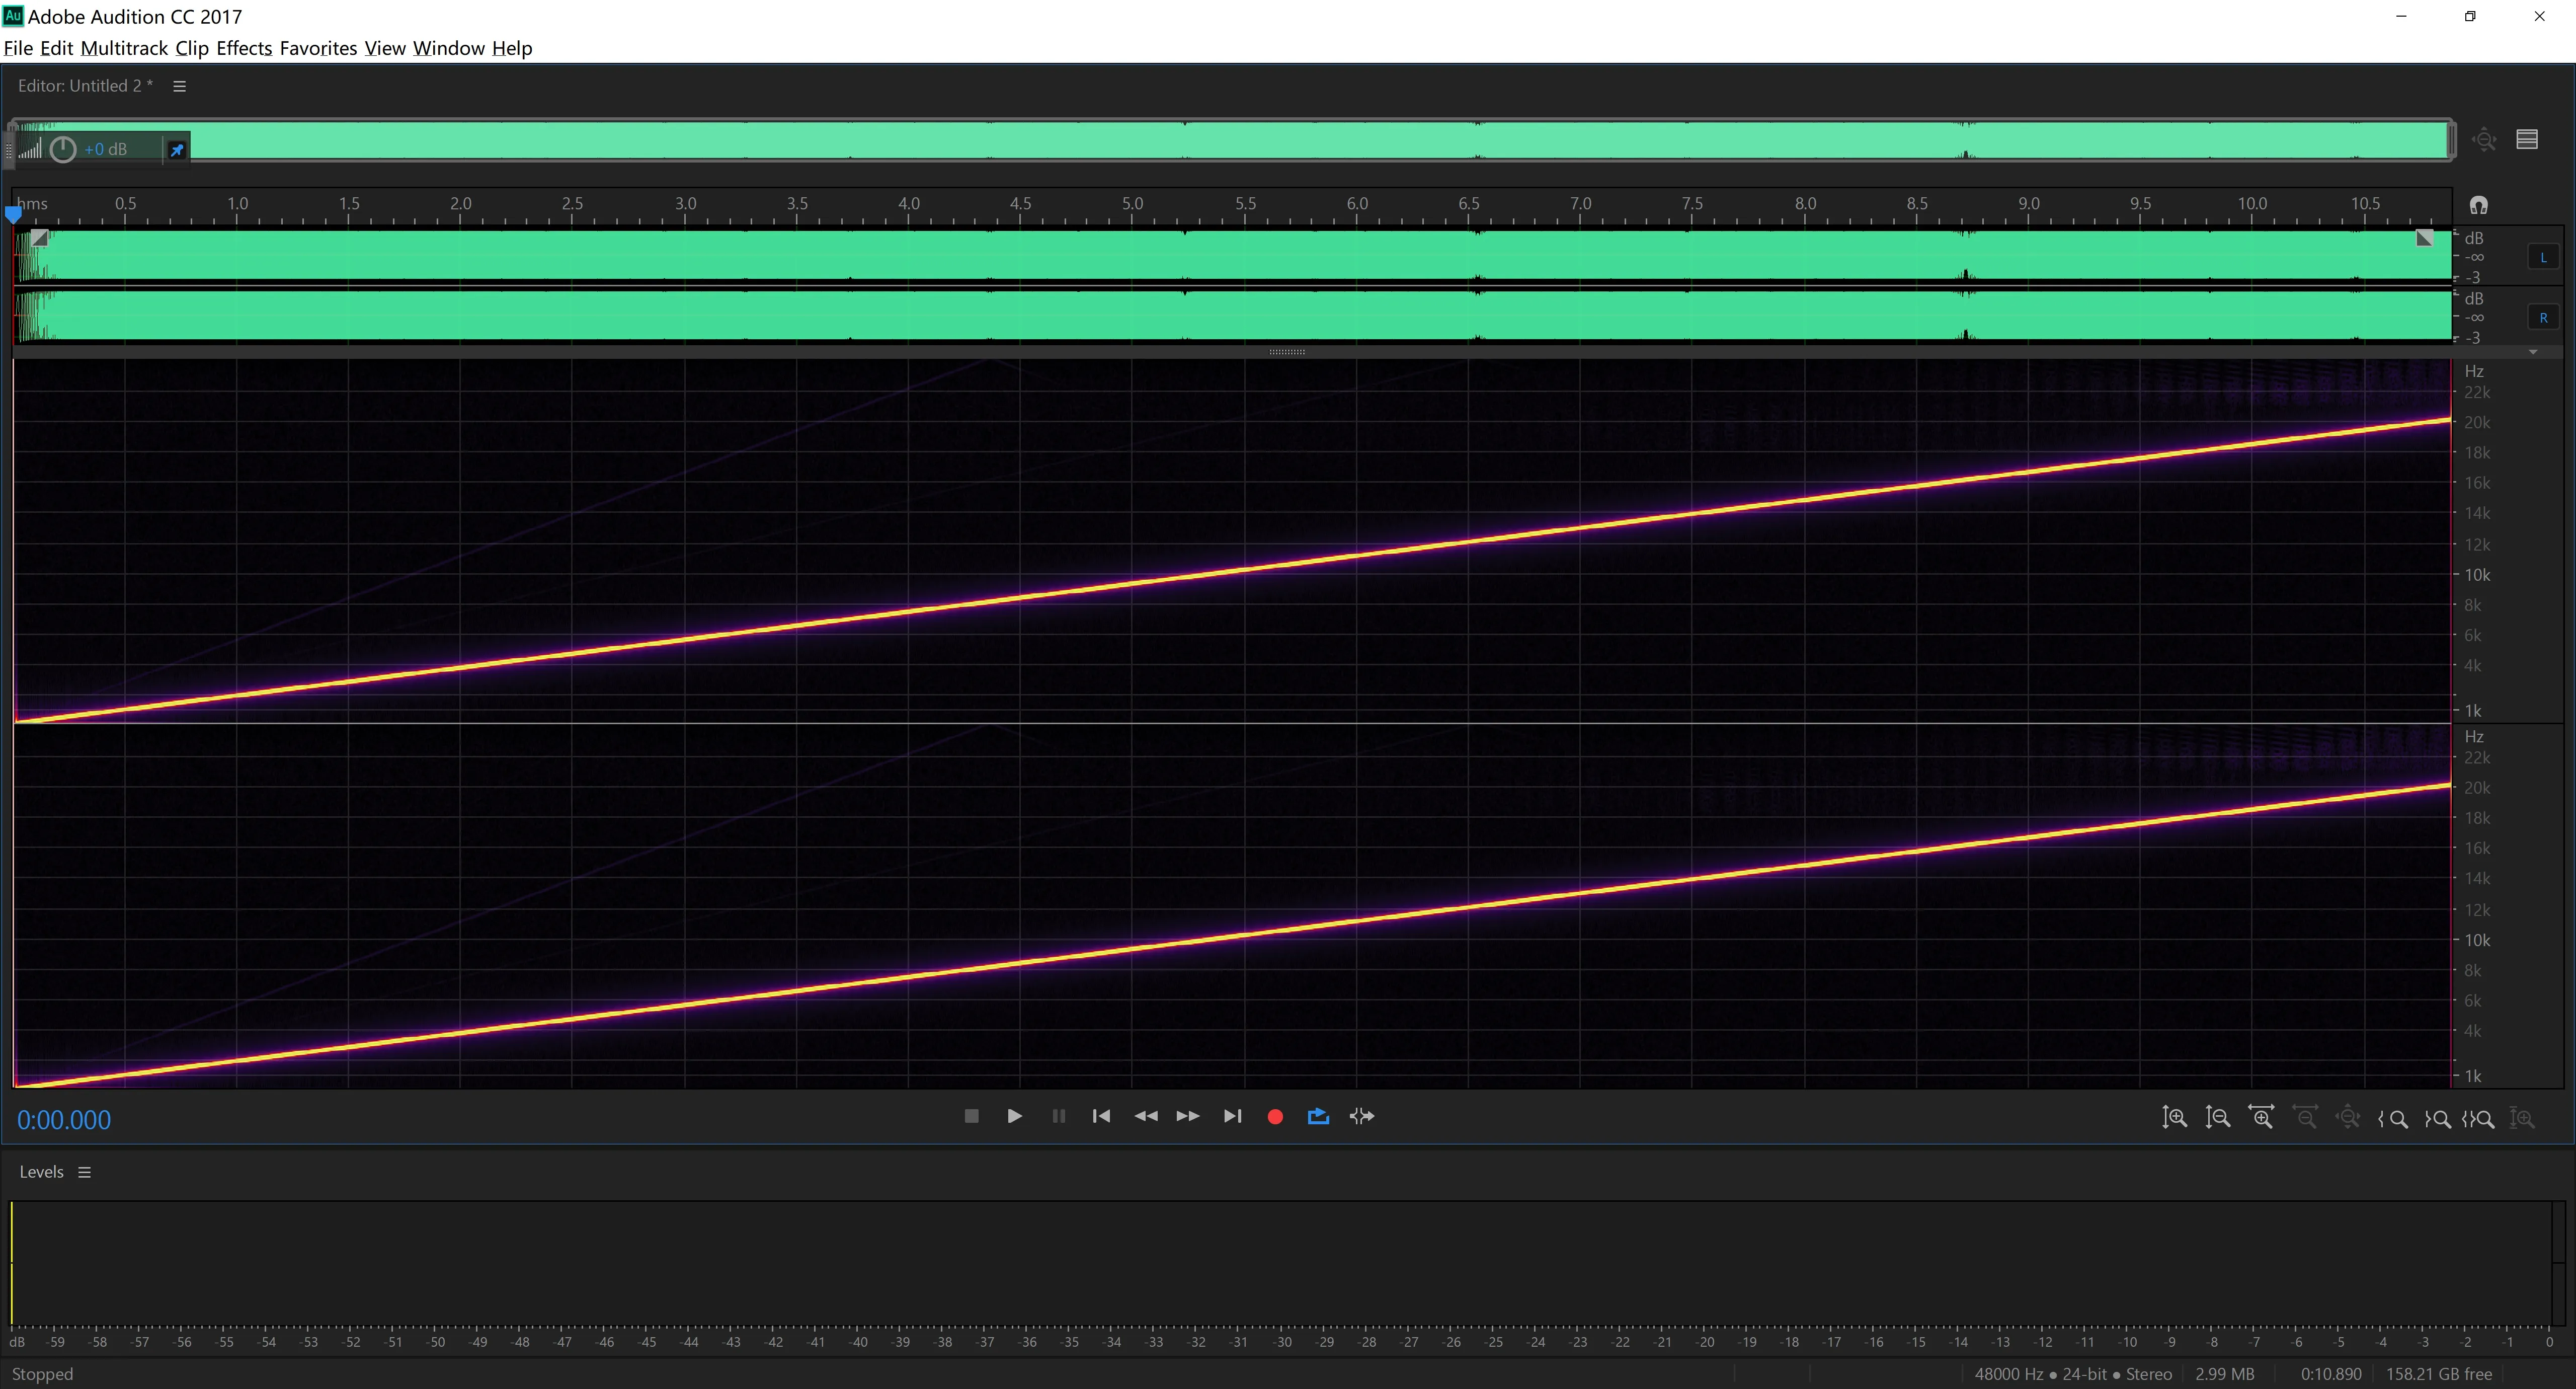Click the Fast Forward transport button
2576x1389 pixels.
[x=1188, y=1116]
